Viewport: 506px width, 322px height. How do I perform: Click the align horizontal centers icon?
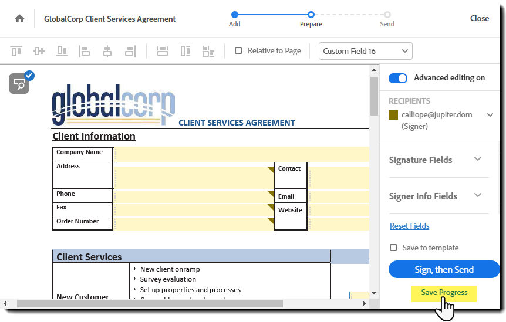point(107,51)
